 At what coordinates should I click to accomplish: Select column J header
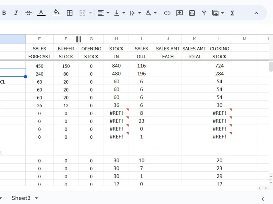[168, 39]
